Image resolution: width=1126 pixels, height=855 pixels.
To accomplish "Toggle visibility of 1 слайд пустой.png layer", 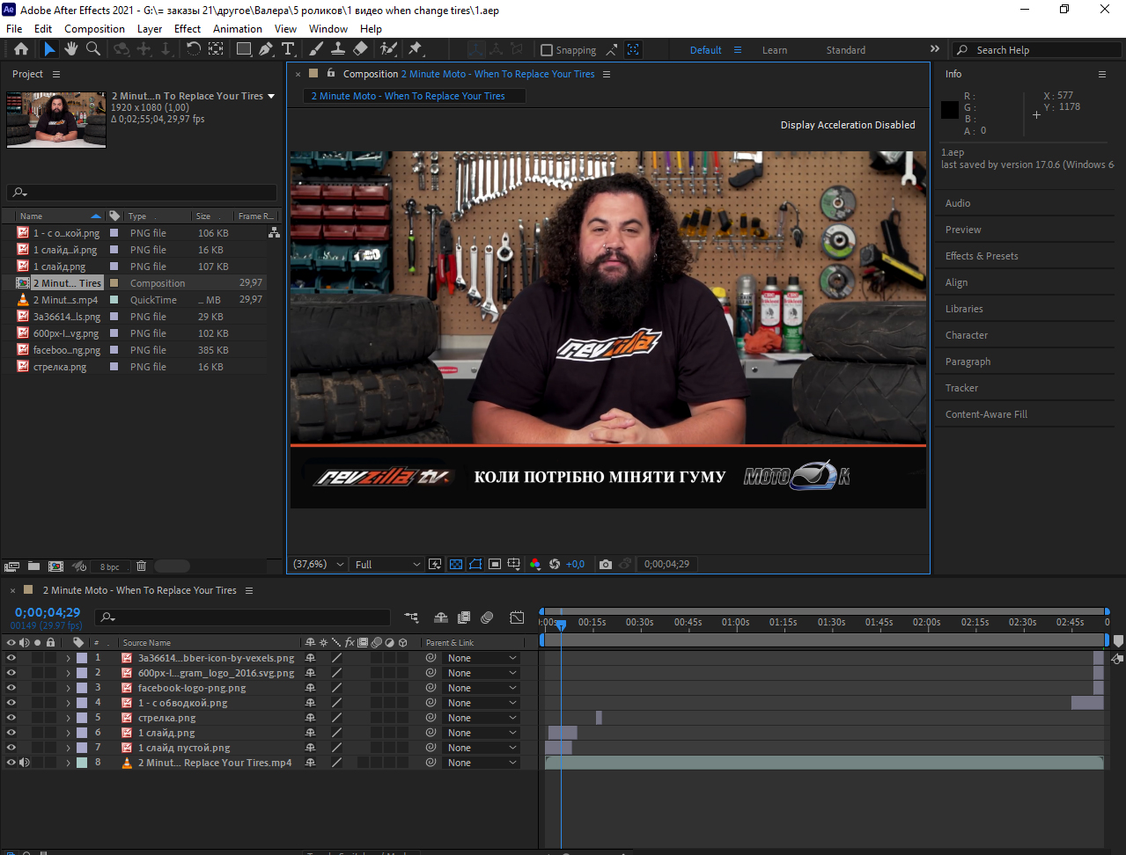I will [11, 748].
